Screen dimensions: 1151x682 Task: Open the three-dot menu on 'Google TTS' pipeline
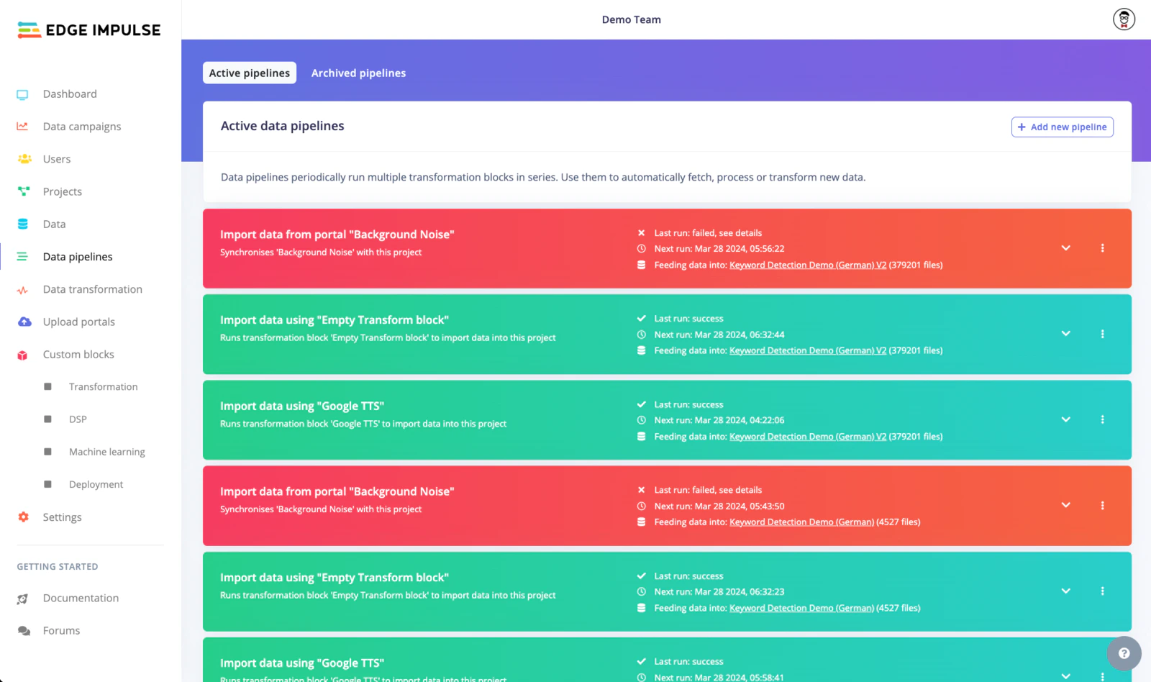pos(1102,419)
